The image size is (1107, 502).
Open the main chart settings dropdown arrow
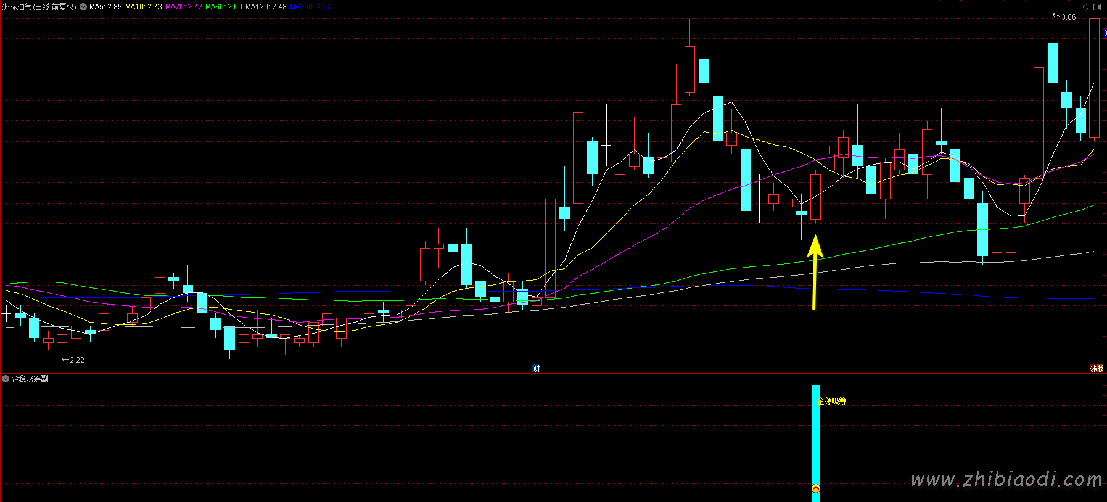(x=83, y=7)
